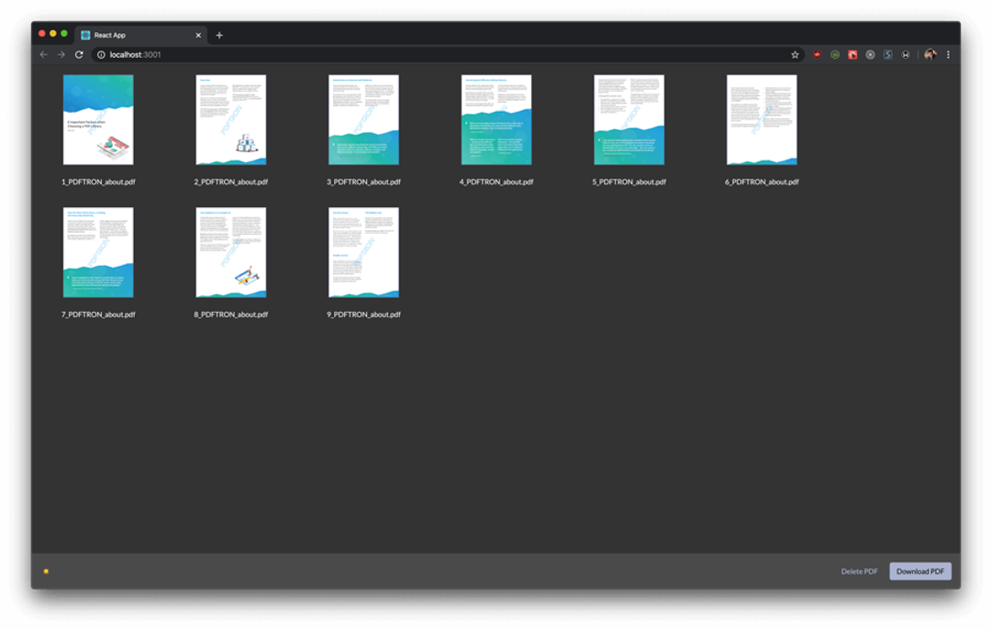Switch to the React App tab
The width and height of the screenshot is (991, 629).
click(x=138, y=35)
